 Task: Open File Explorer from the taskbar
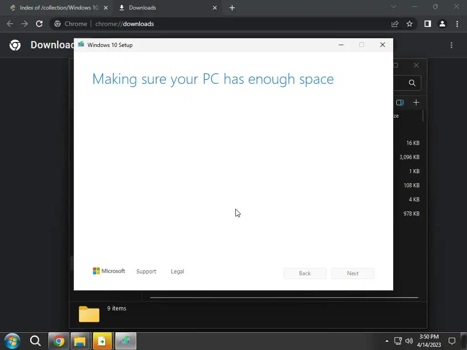(80, 341)
